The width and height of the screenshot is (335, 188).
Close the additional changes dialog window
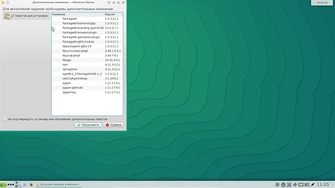[124, 2]
